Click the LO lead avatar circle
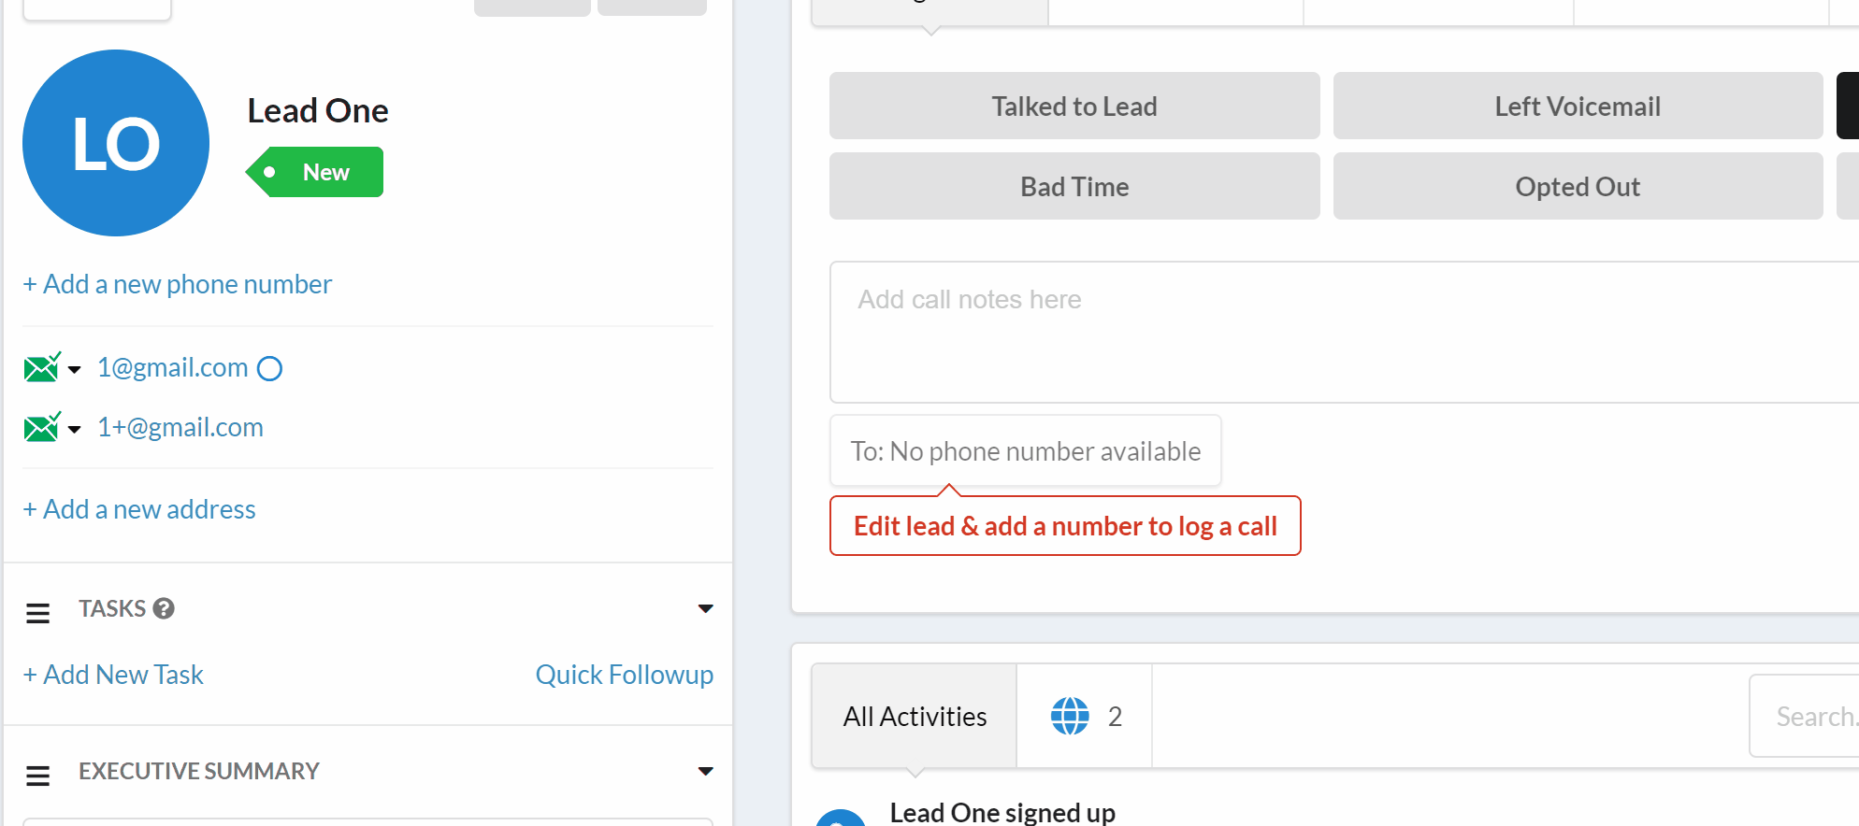 (x=116, y=143)
